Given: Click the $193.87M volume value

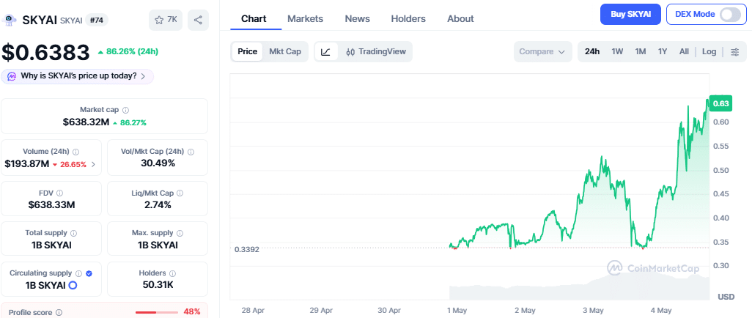Looking at the screenshot, I should pos(27,164).
